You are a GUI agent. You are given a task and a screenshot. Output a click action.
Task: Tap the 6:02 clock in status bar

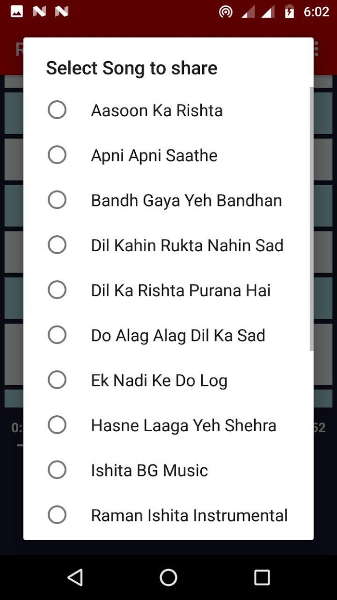[x=316, y=12]
